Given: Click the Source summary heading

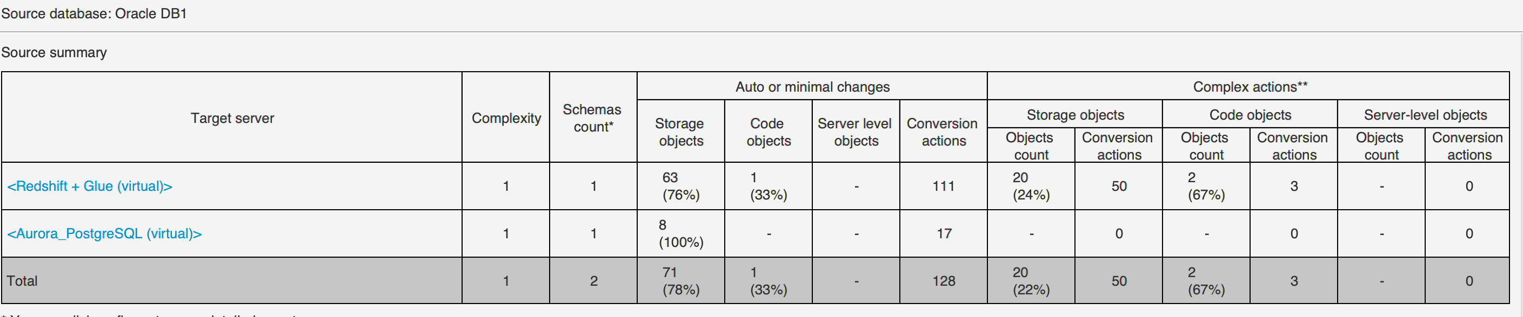Looking at the screenshot, I should click(x=54, y=52).
